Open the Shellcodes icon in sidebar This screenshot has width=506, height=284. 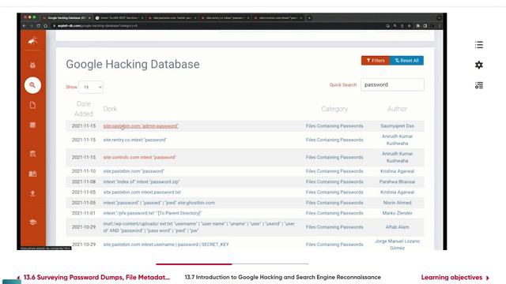point(32,125)
